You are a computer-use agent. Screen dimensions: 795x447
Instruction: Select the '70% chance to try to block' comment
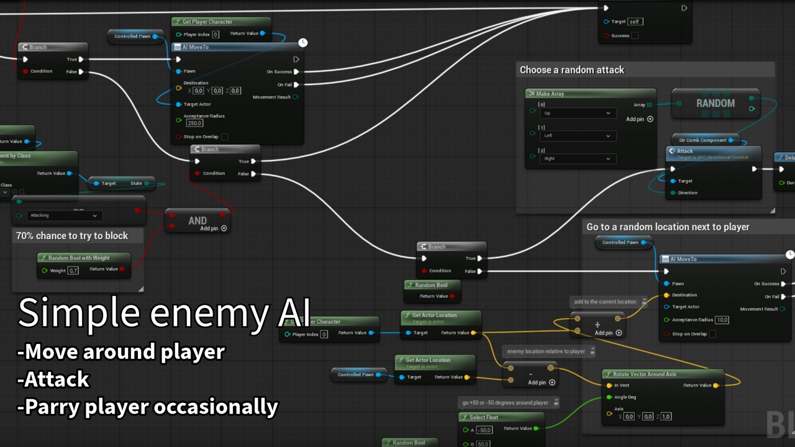[72, 236]
